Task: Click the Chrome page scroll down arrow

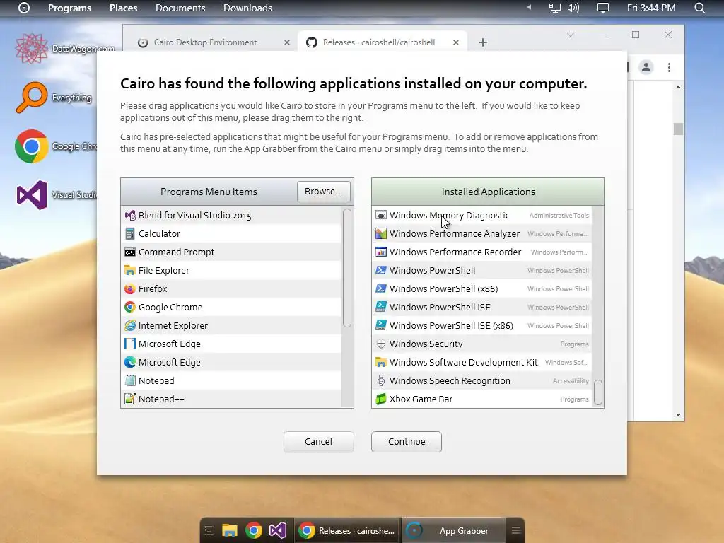Action: point(678,414)
